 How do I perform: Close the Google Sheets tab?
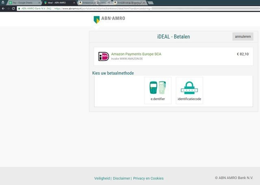(x=39, y=3)
